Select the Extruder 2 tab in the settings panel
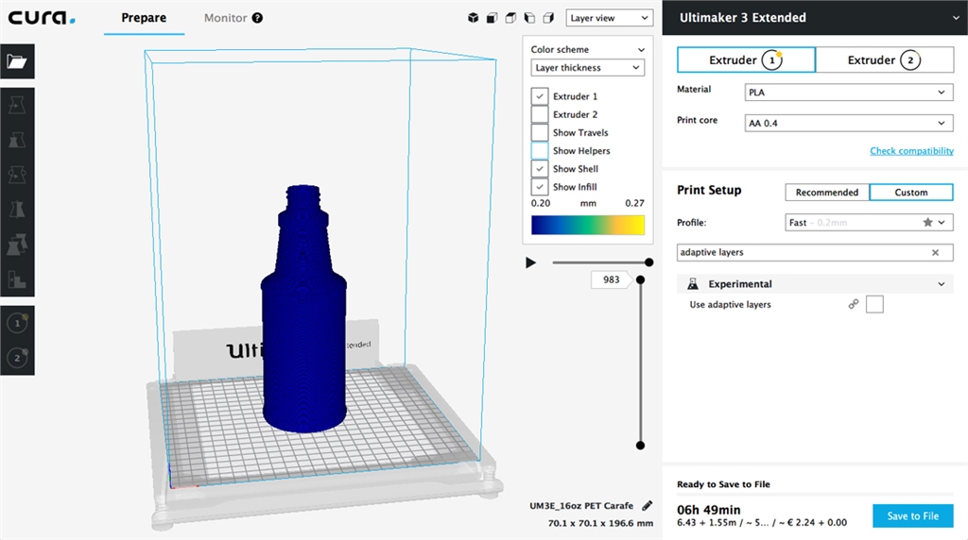The image size is (968, 540). tap(884, 60)
